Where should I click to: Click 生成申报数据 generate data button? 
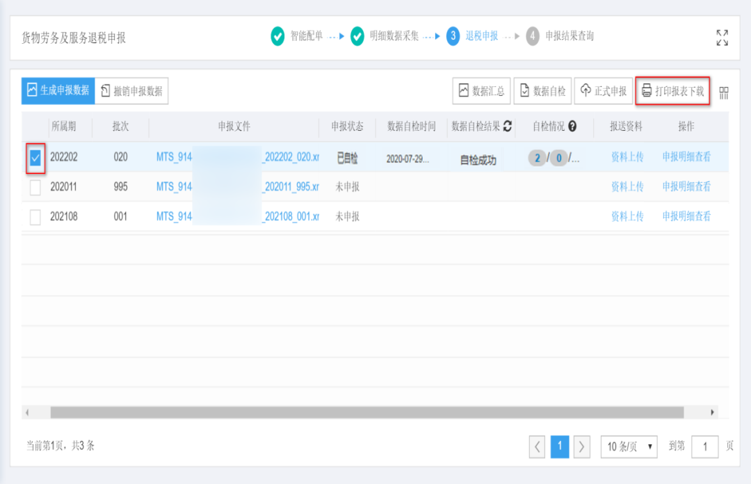59,91
